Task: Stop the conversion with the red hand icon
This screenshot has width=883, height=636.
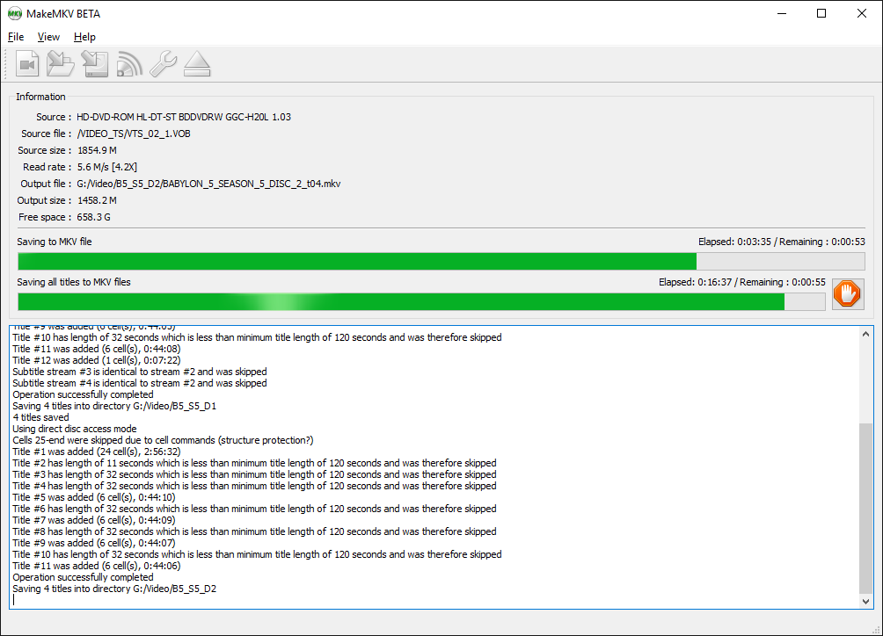Action: tap(848, 293)
